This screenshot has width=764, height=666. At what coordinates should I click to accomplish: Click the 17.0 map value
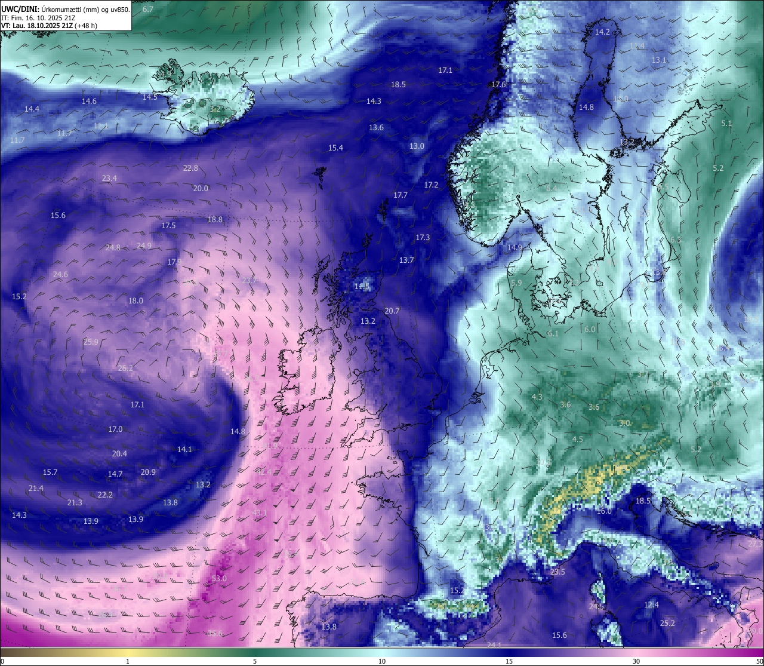click(115, 429)
